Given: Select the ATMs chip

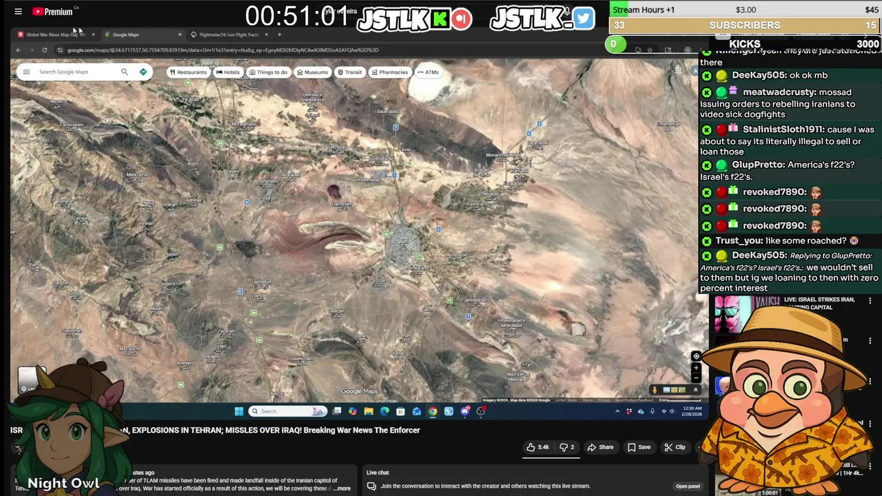Looking at the screenshot, I should [x=428, y=72].
